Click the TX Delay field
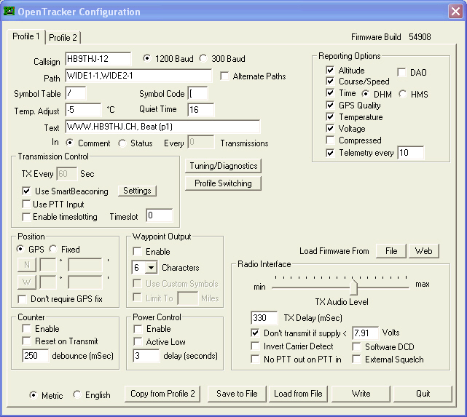The width and height of the screenshot is (467, 417). [264, 318]
